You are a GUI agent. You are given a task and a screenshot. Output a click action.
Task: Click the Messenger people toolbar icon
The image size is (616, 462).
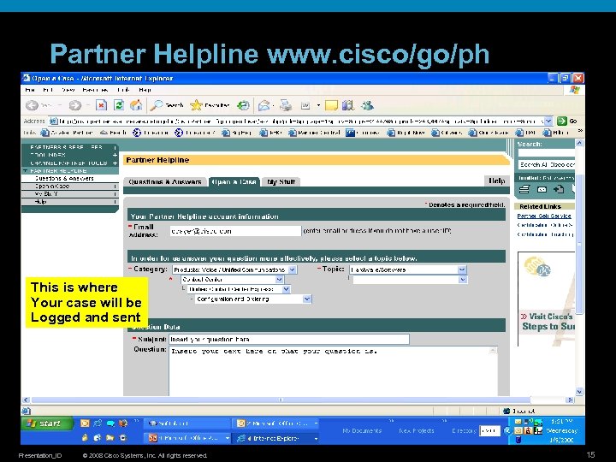click(368, 105)
